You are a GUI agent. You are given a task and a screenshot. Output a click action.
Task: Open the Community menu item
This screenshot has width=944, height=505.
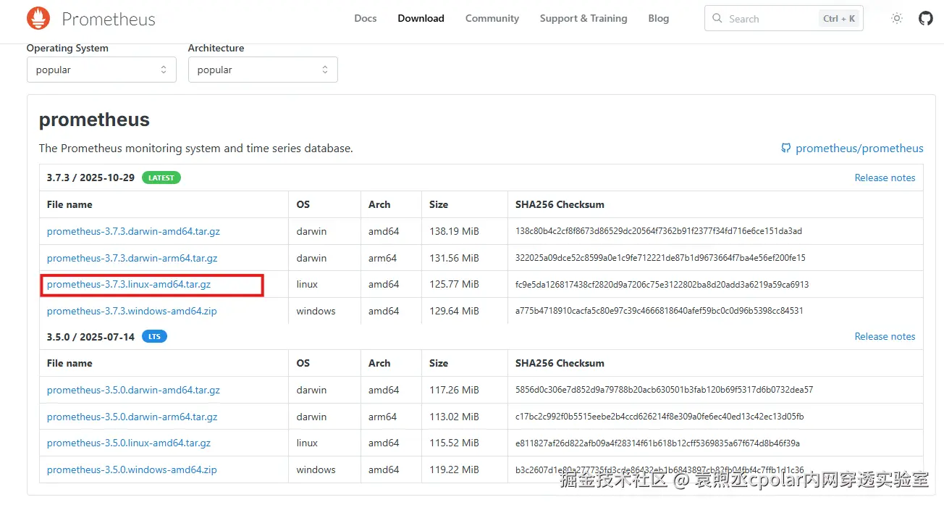click(492, 18)
